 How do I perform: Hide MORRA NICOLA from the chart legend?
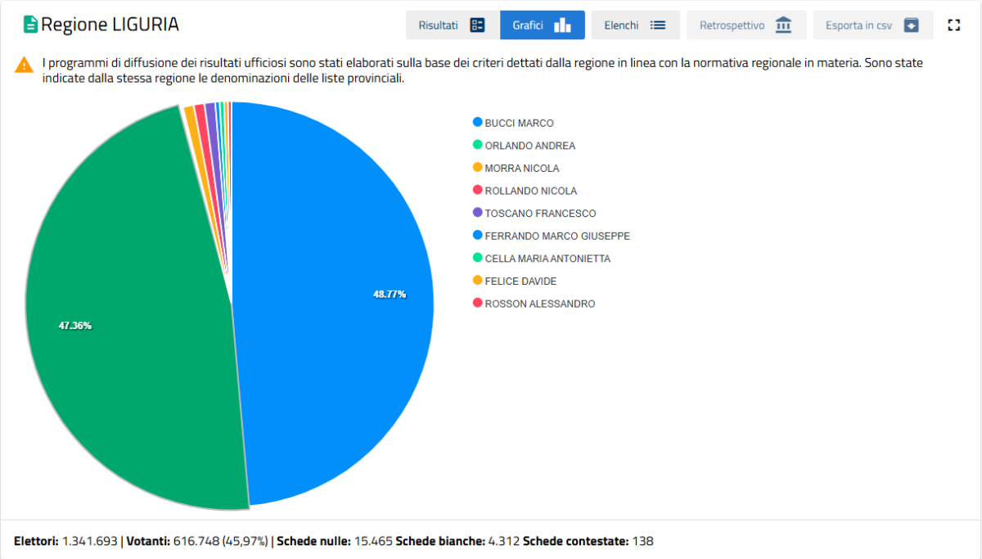[x=521, y=169]
